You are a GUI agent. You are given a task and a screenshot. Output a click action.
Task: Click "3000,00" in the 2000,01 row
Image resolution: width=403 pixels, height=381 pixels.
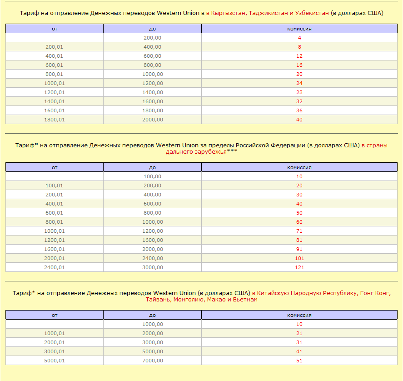[x=153, y=342]
